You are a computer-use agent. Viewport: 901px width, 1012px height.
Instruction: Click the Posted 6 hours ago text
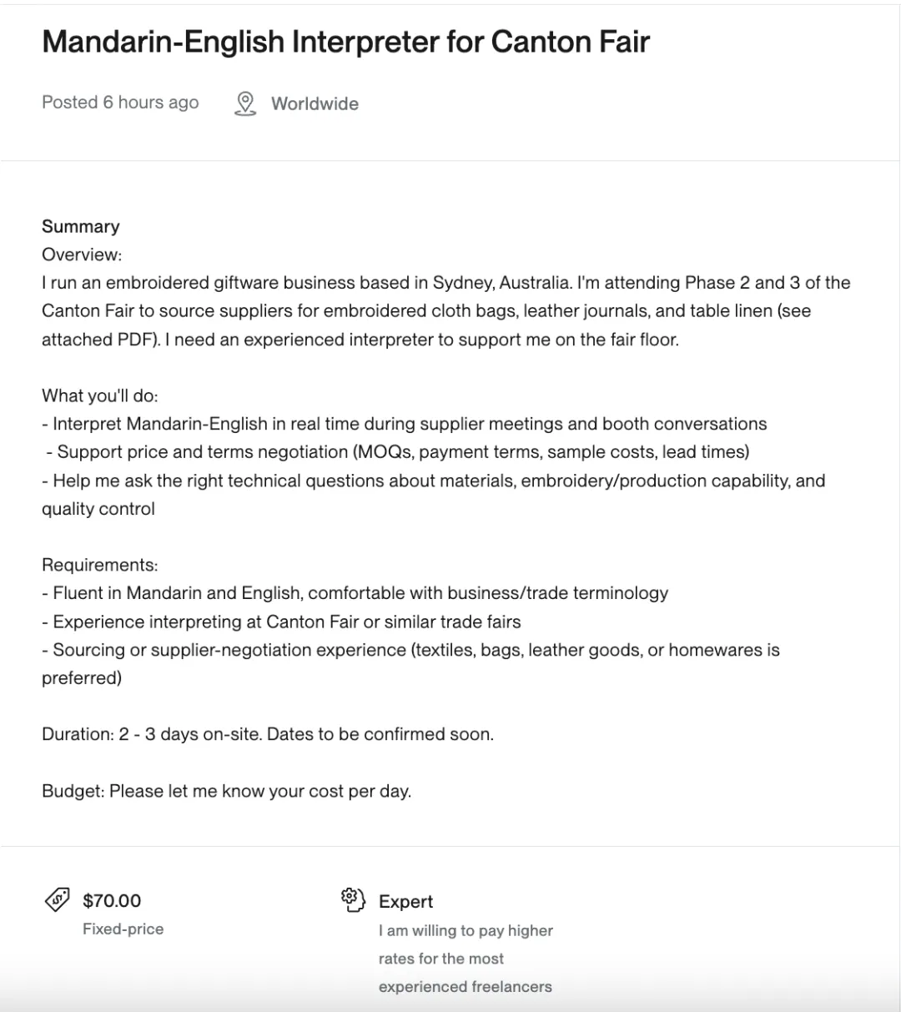(120, 103)
